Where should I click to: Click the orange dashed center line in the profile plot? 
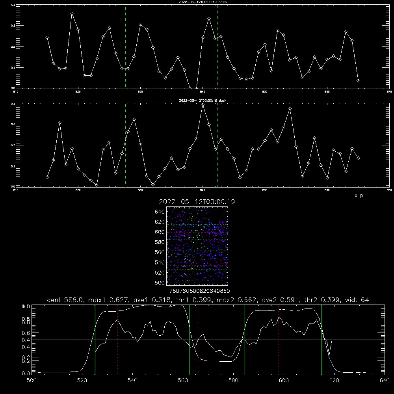pyautogui.click(x=198, y=339)
